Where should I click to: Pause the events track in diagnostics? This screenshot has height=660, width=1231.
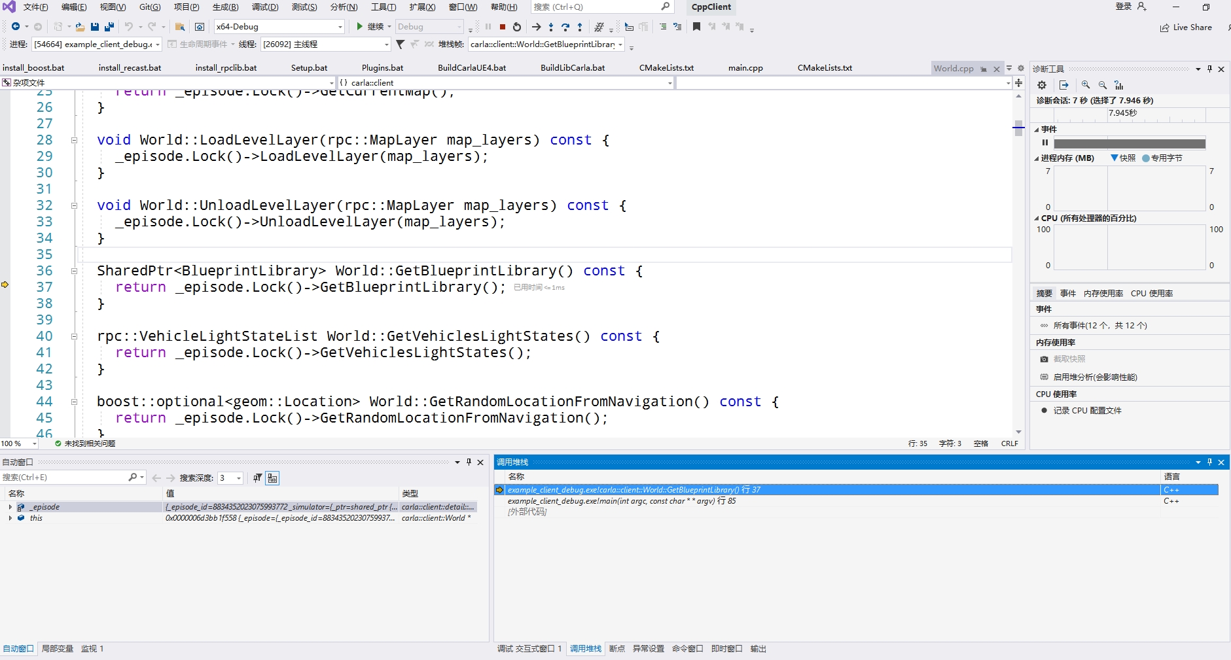pyautogui.click(x=1044, y=143)
